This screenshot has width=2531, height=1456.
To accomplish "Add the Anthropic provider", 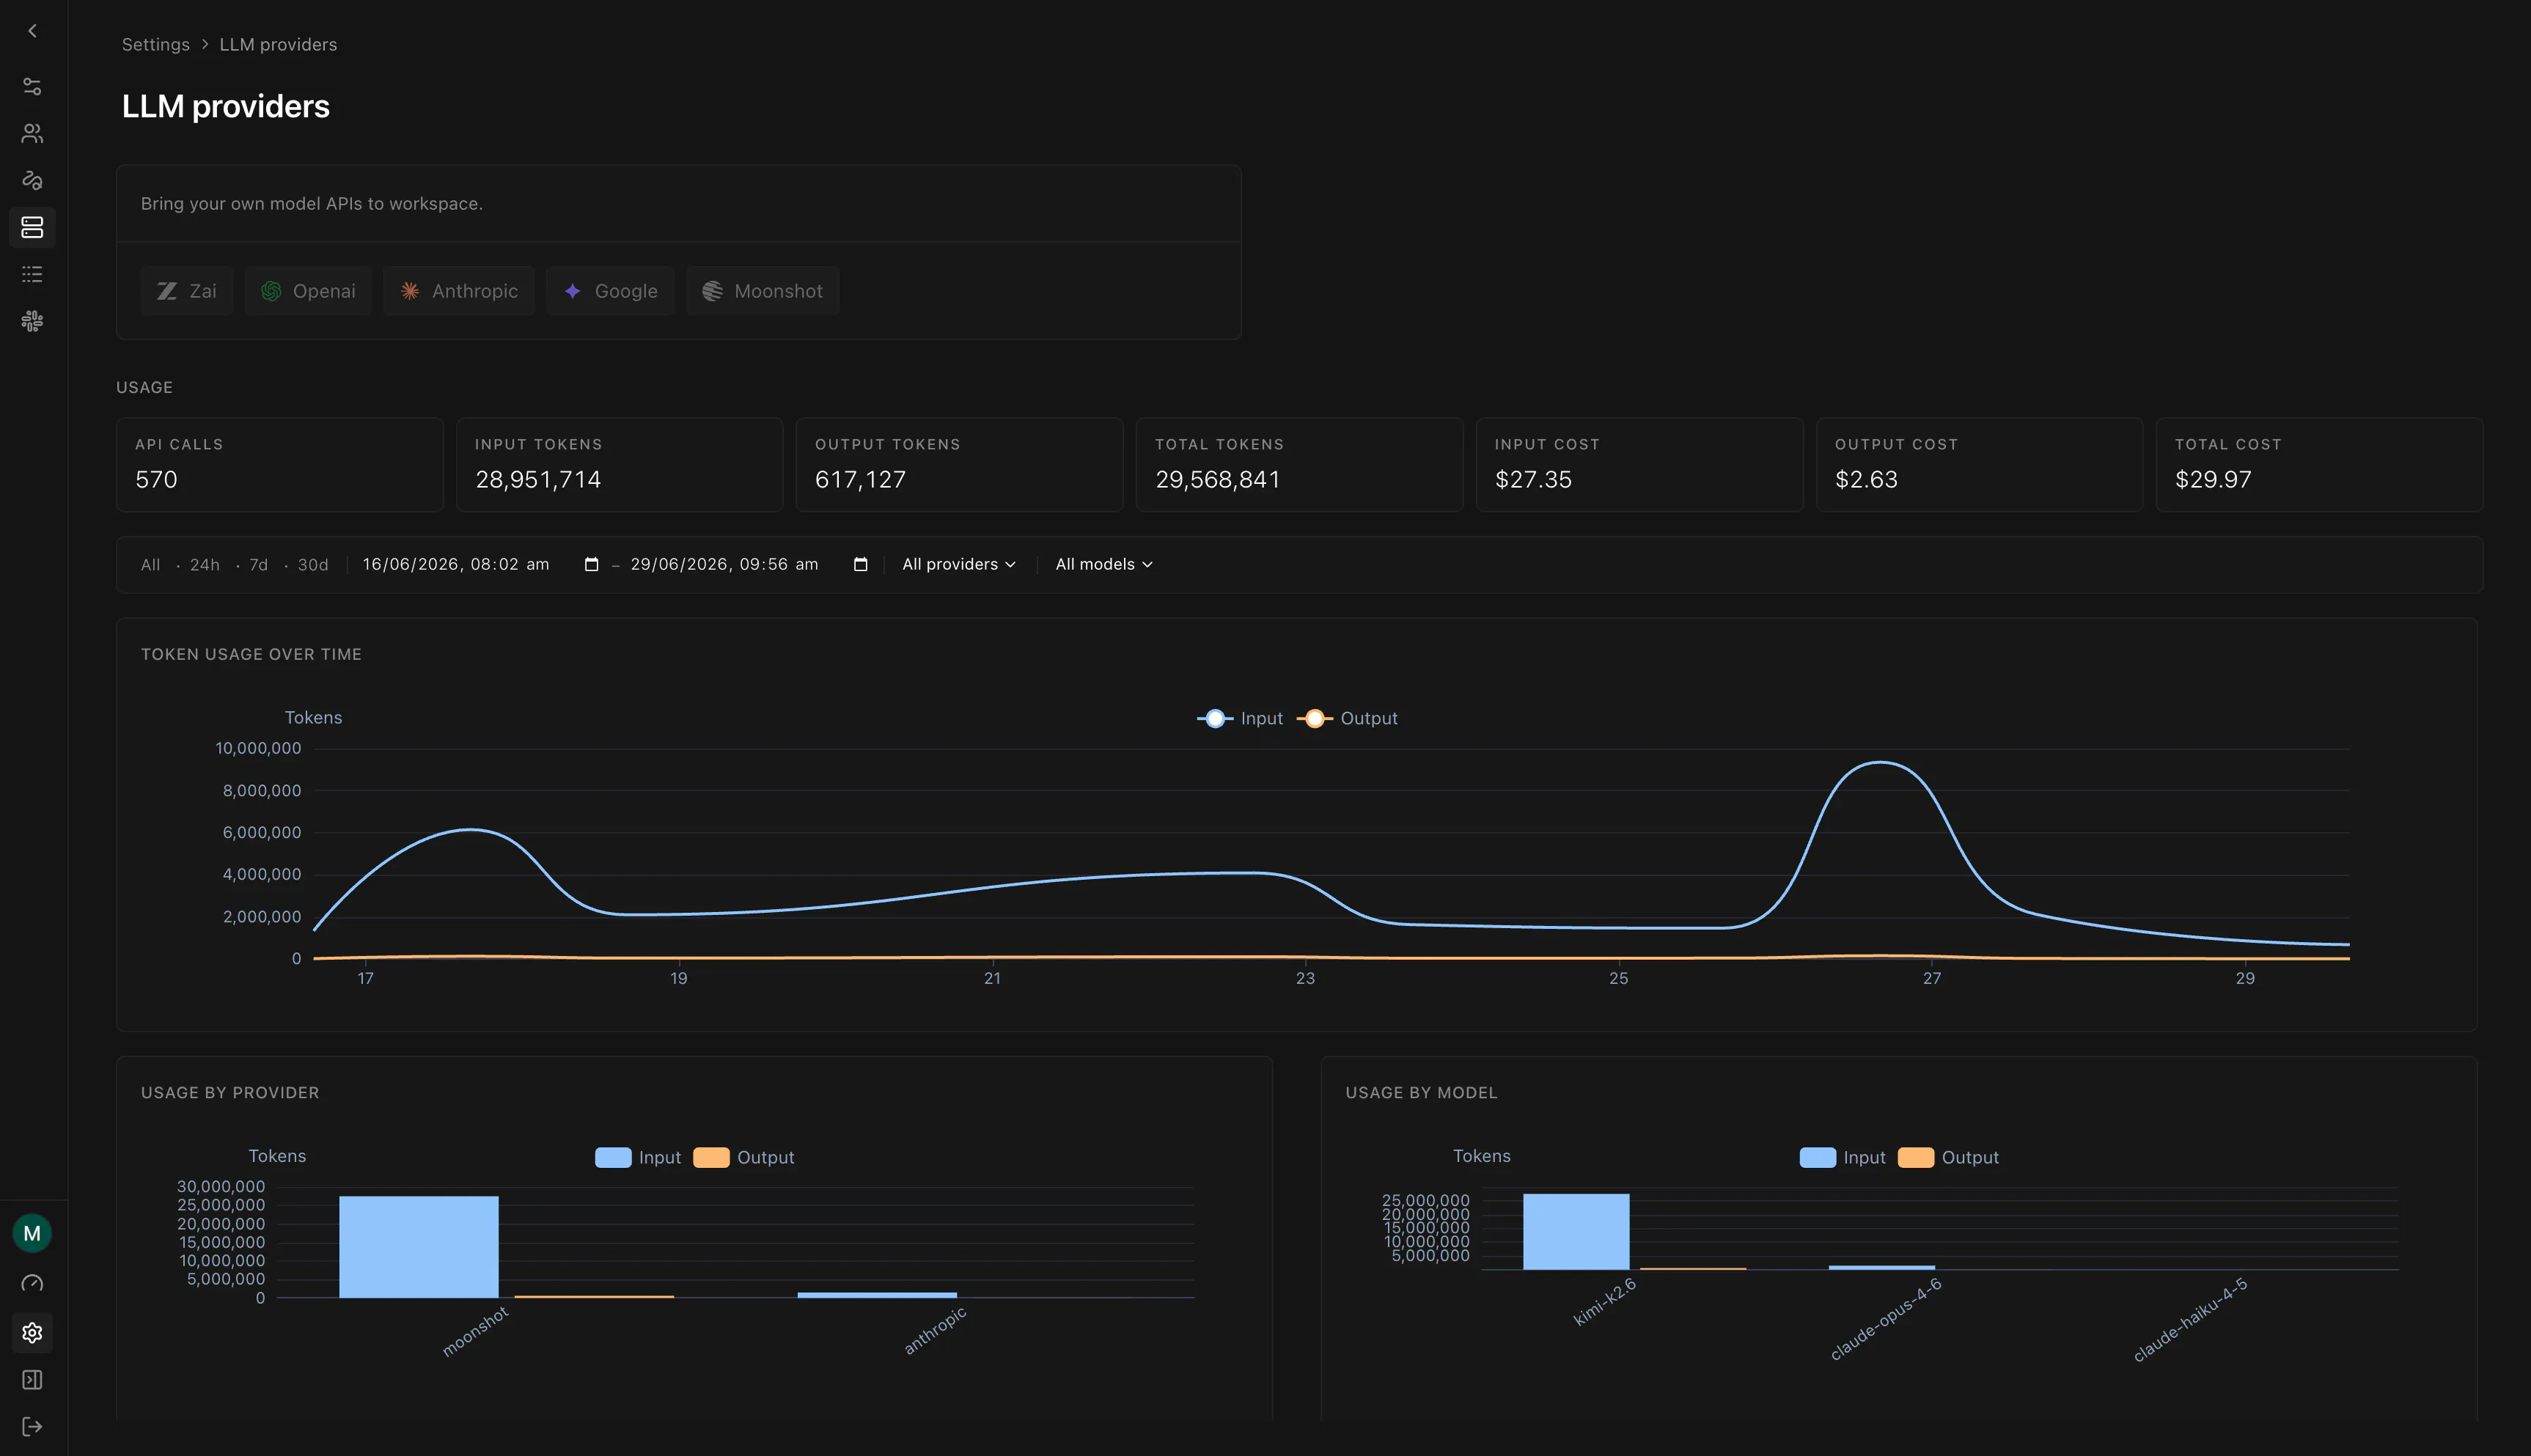I will point(459,291).
